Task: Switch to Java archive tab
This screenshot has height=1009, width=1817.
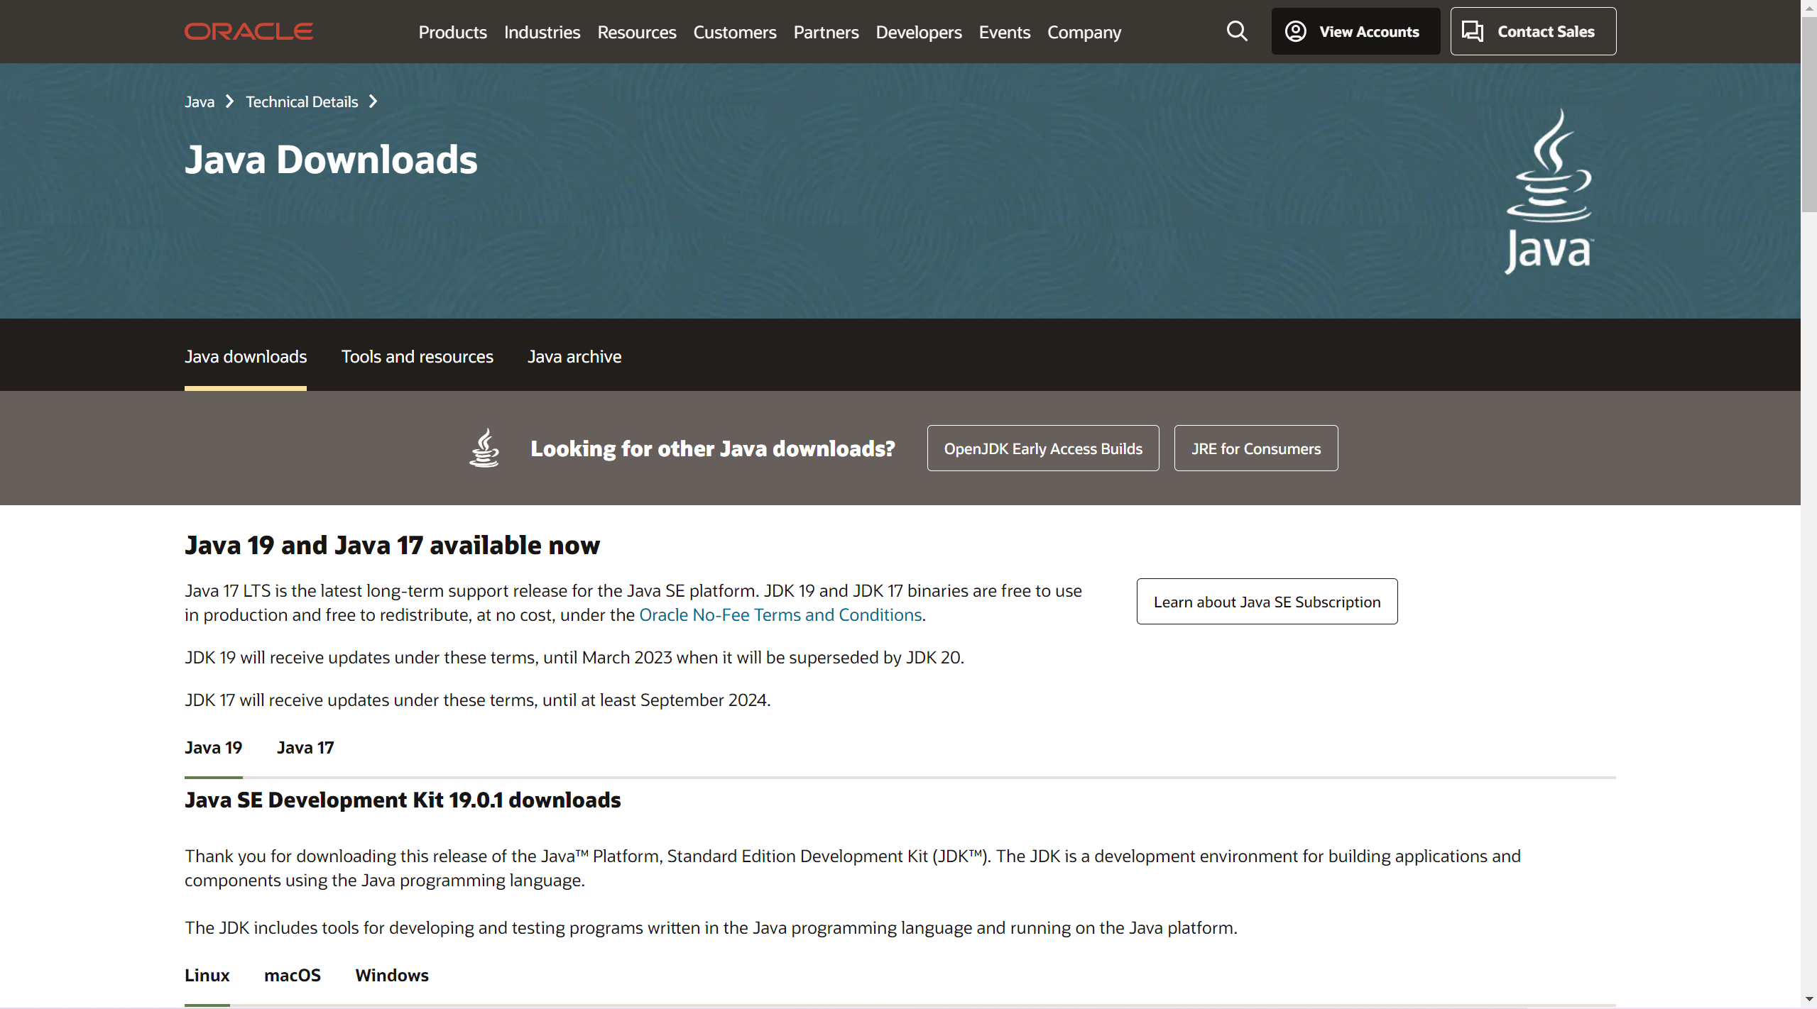Action: pyautogui.click(x=574, y=356)
